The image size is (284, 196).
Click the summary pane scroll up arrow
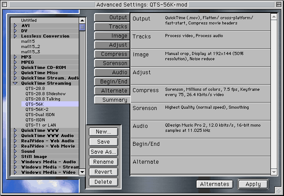point(274,17)
